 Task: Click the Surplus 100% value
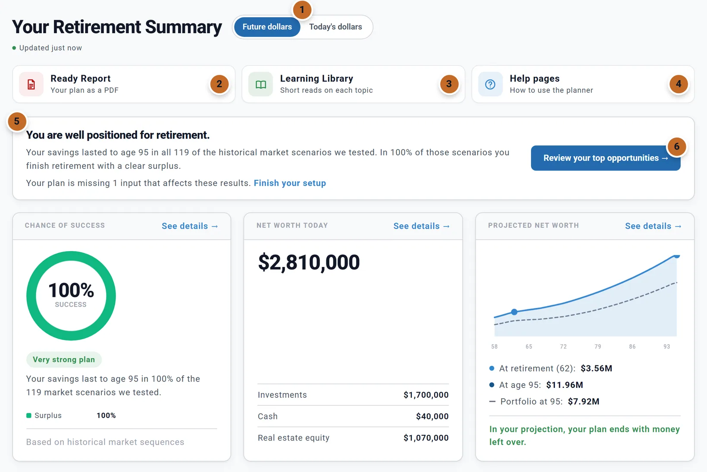pyautogui.click(x=106, y=415)
